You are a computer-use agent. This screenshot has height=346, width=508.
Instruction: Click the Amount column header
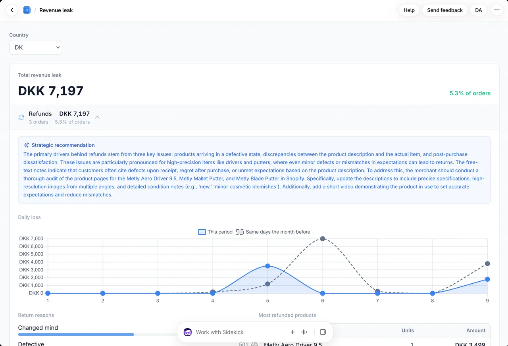point(476,331)
